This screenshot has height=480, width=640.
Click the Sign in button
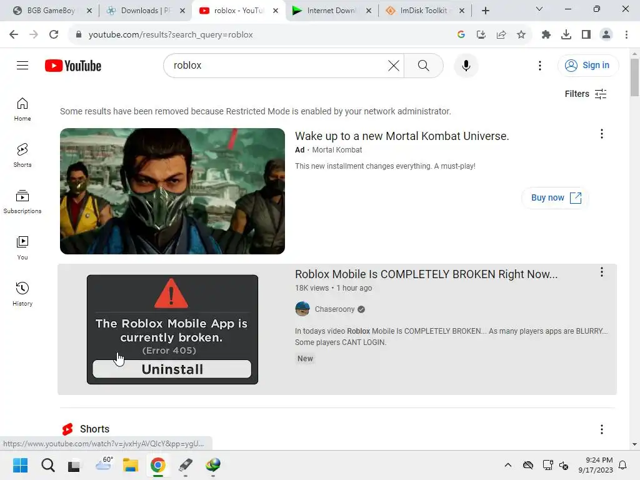click(x=587, y=65)
